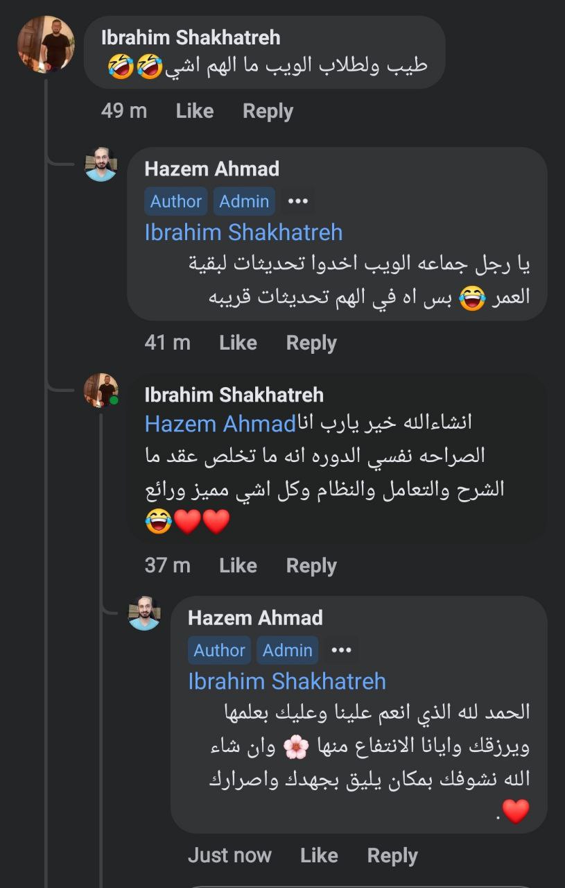Click Hazem Ahmad's avatar in first reply
The image size is (565, 888).
(101, 164)
